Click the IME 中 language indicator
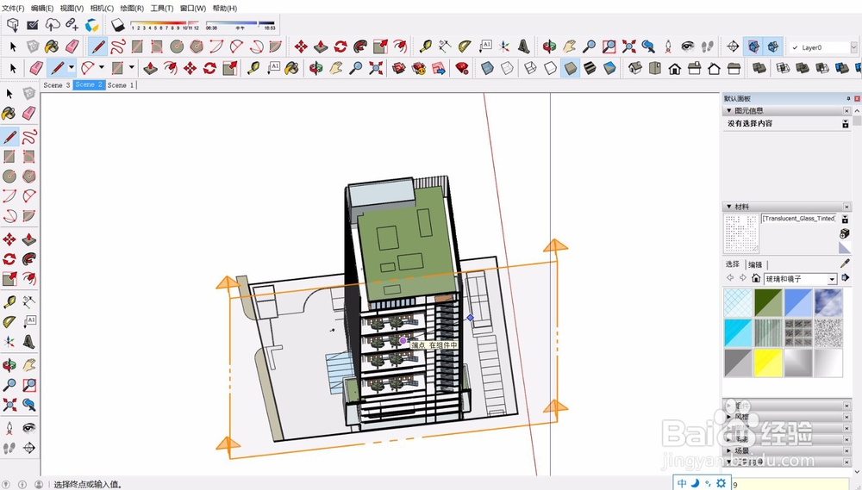This screenshot has height=490, width=862. point(682,483)
